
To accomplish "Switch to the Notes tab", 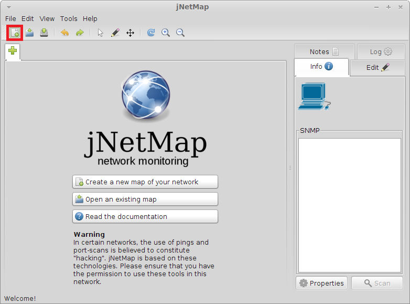I will click(x=324, y=51).
